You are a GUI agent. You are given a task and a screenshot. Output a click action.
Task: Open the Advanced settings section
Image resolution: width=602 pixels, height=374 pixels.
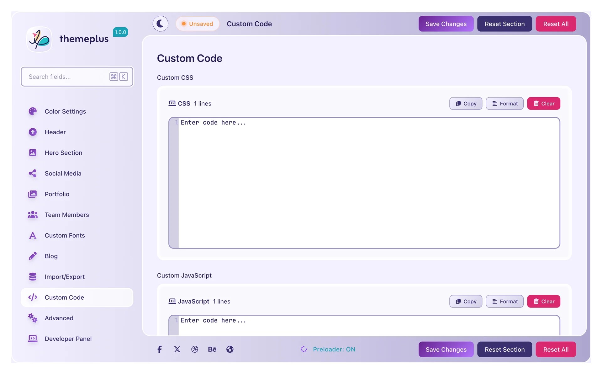click(x=59, y=318)
